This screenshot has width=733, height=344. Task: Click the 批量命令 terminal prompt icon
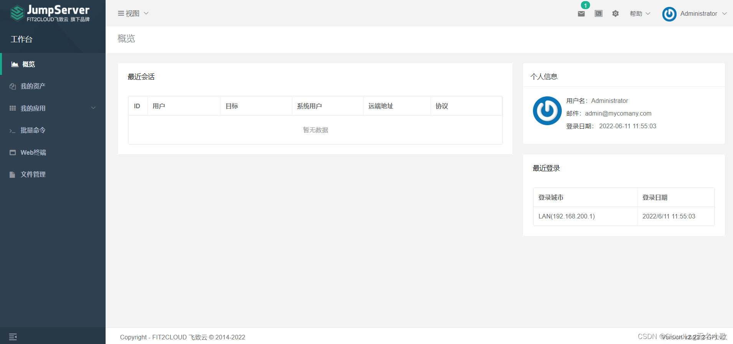13,131
